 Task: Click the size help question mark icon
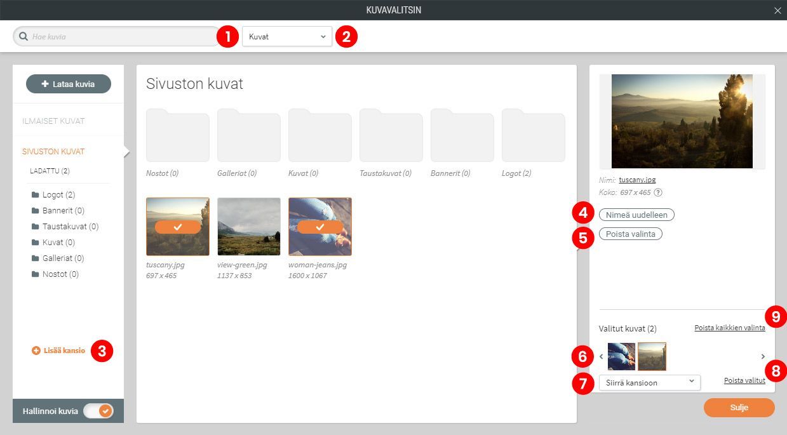click(658, 192)
